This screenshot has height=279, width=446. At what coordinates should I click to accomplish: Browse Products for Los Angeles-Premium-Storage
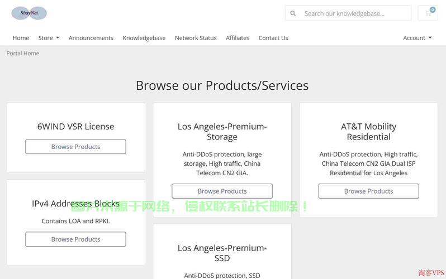tap(222, 191)
